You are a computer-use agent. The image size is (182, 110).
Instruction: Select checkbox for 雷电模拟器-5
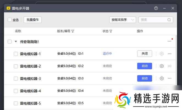[x=16, y=103]
